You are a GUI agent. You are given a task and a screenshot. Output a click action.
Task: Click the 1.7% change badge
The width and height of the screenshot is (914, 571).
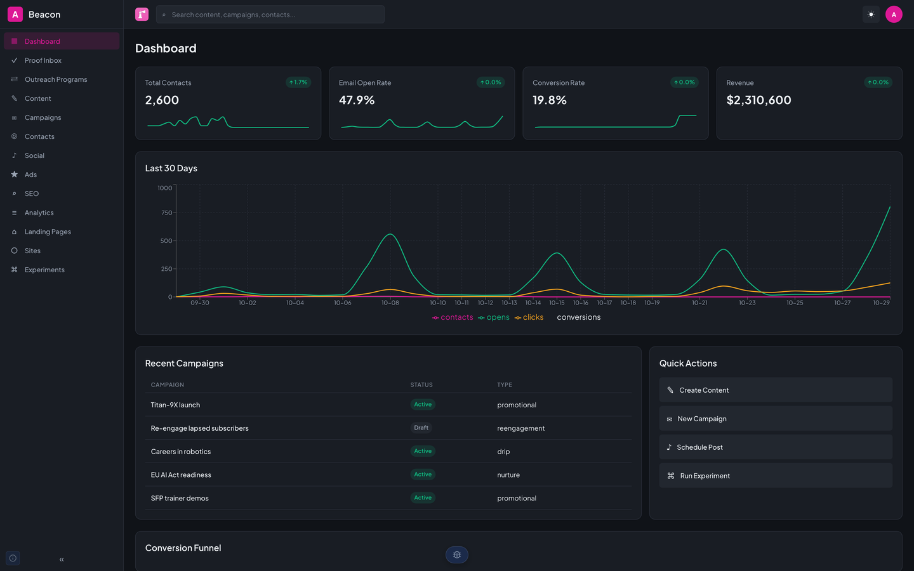click(298, 82)
